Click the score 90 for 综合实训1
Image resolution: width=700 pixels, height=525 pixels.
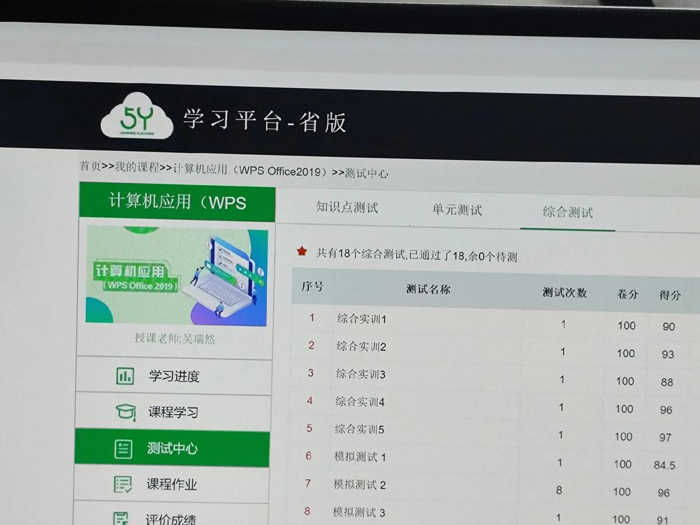pos(669,326)
